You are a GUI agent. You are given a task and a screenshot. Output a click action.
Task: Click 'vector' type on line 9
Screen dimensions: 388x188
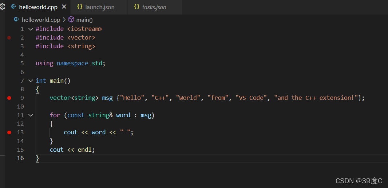pyautogui.click(x=60, y=98)
